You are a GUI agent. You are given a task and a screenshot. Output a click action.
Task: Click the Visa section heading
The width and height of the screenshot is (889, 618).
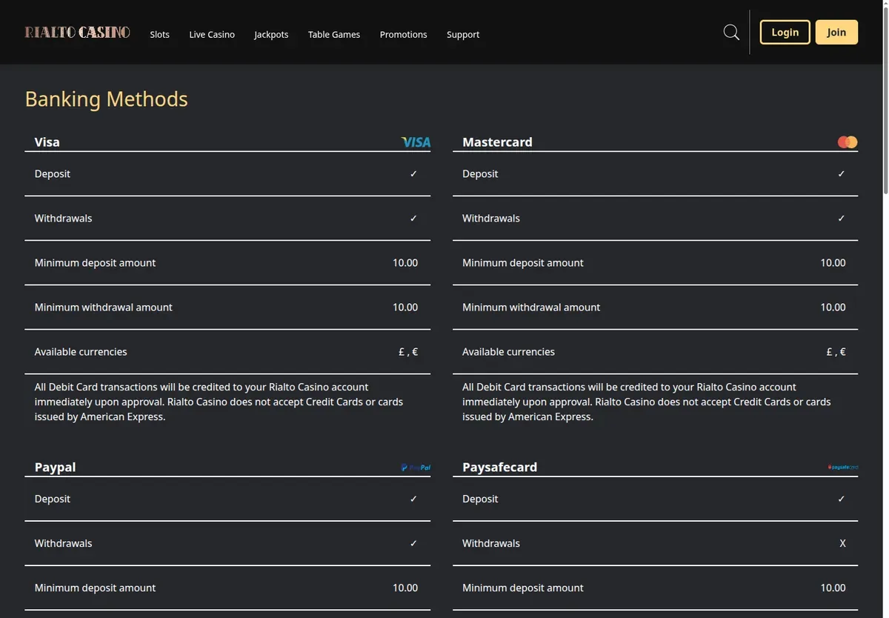47,142
